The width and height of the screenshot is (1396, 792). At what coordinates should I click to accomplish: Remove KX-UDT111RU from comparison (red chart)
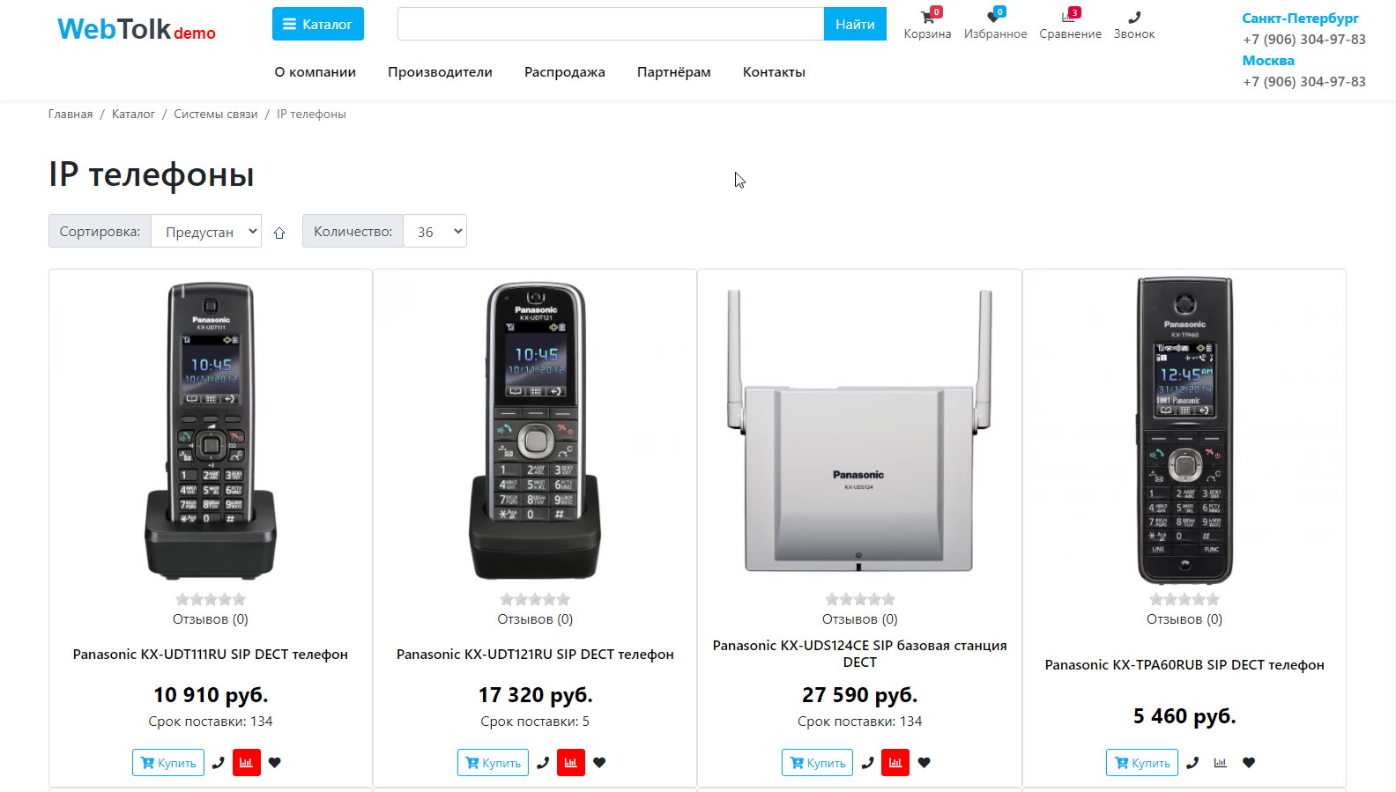click(x=247, y=763)
